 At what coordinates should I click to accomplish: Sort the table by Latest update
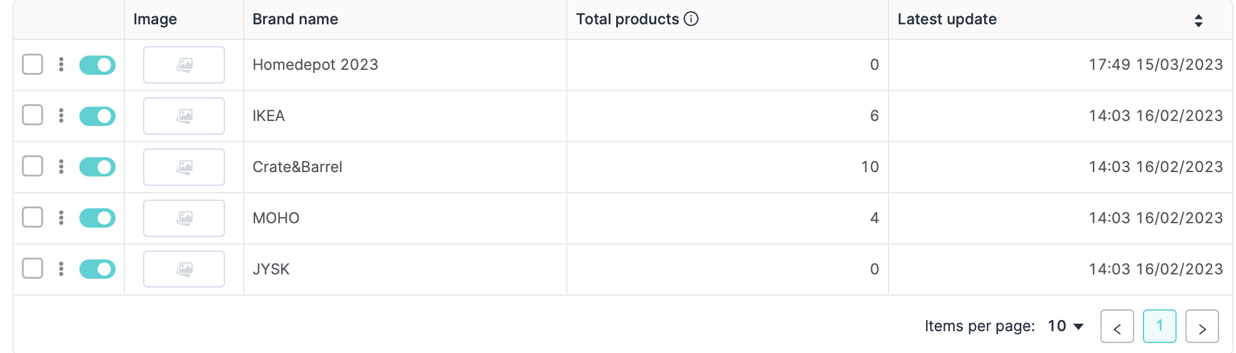click(x=1198, y=21)
